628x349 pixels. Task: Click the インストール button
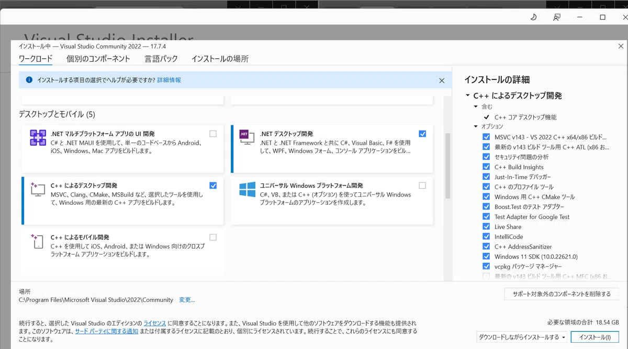[x=595, y=338]
